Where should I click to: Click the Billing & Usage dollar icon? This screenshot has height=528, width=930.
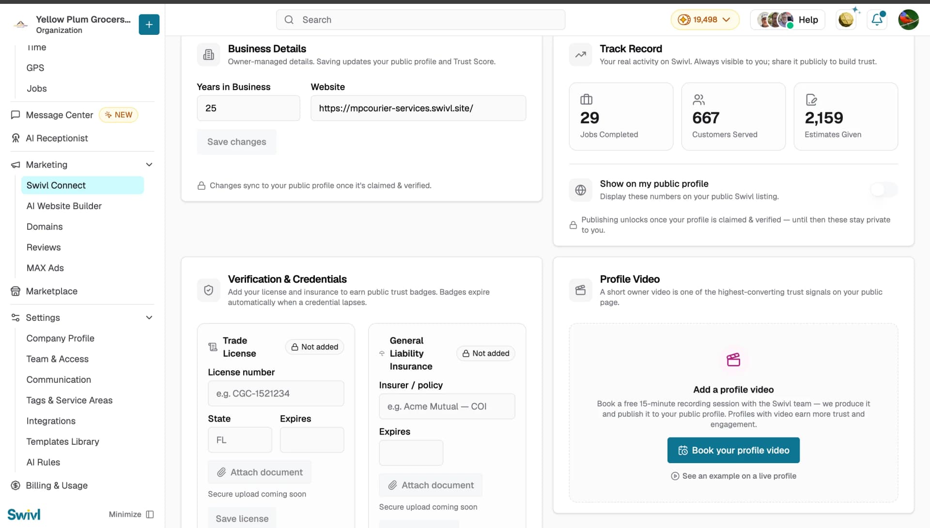(x=15, y=485)
